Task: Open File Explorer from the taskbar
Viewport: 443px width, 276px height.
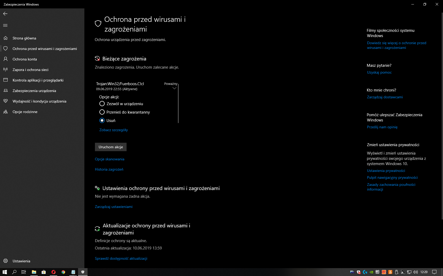Action: pyautogui.click(x=34, y=272)
